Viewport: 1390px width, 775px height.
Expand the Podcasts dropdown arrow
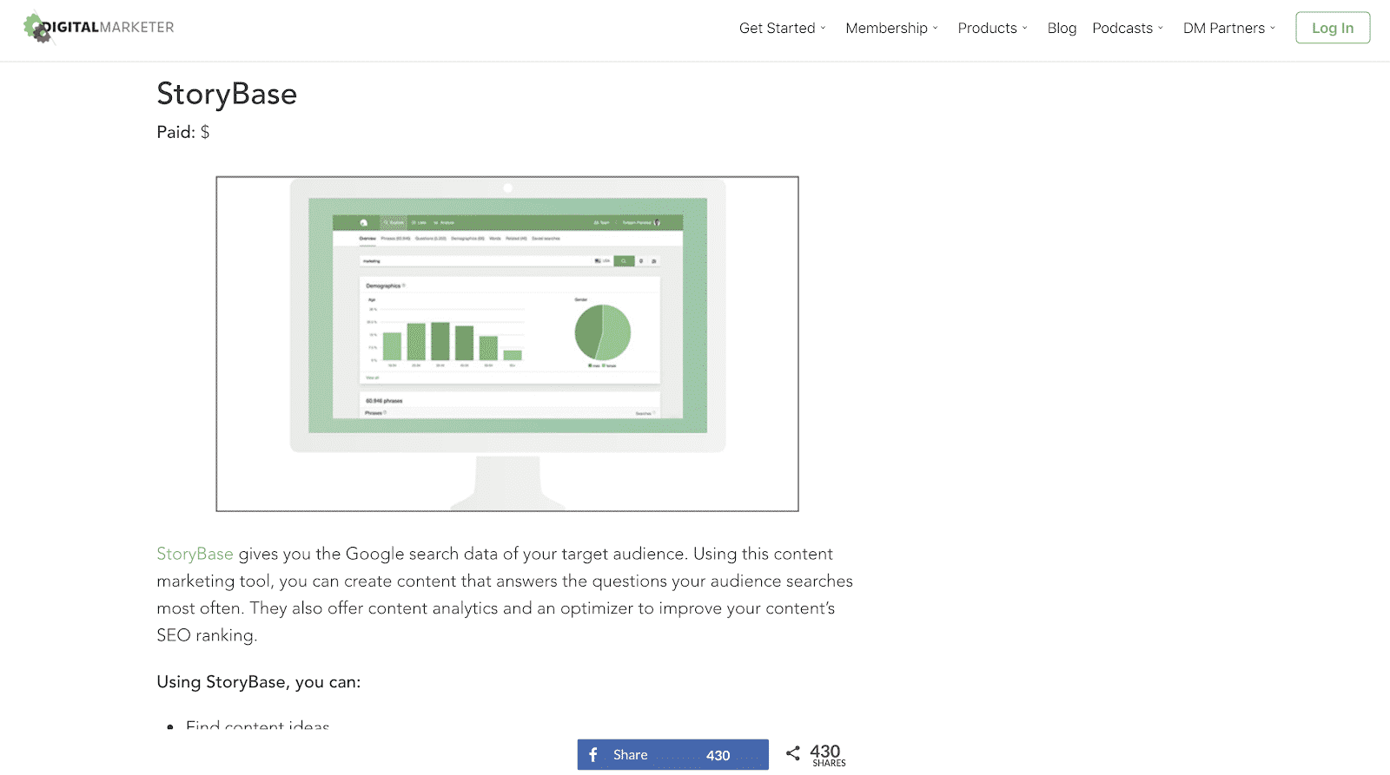tap(1161, 28)
